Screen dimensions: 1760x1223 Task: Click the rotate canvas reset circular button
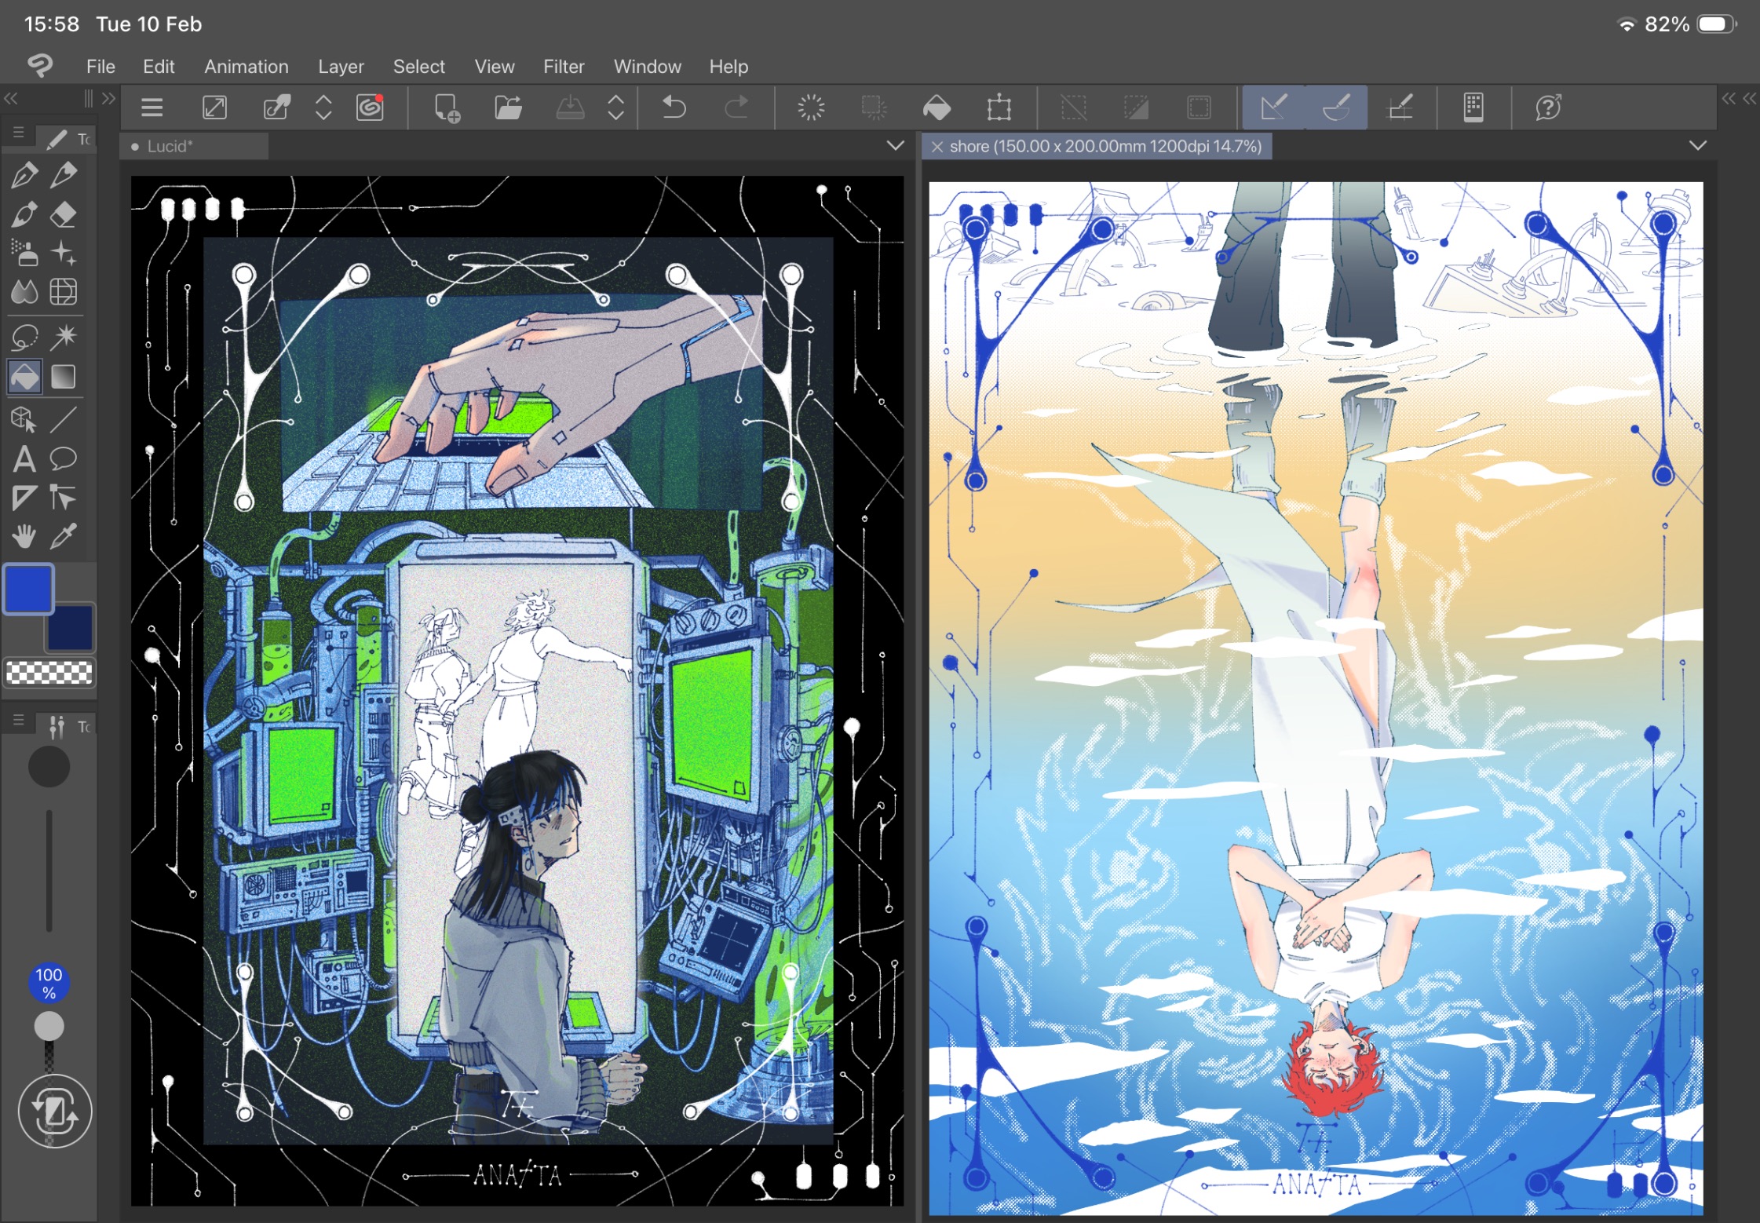pyautogui.click(x=54, y=1111)
